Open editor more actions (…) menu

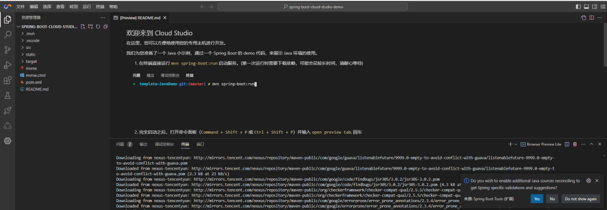[599, 18]
